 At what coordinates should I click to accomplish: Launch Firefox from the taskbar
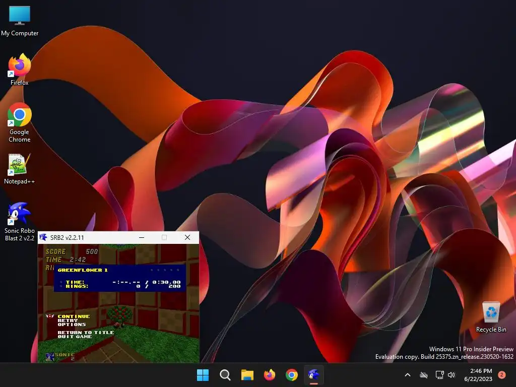pos(270,375)
